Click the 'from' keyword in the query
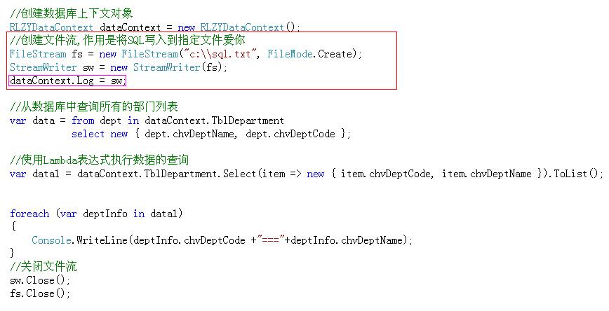Image resolution: width=609 pixels, height=311 pixels. point(83,120)
